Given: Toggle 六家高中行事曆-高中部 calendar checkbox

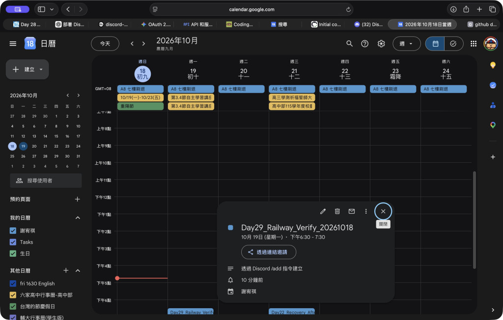Looking at the screenshot, I should [x=13, y=295].
